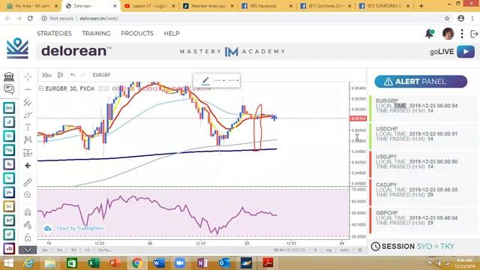The width and height of the screenshot is (480, 270).
Task: Toggle lock all drawing tools
Action: (x=28, y=238)
